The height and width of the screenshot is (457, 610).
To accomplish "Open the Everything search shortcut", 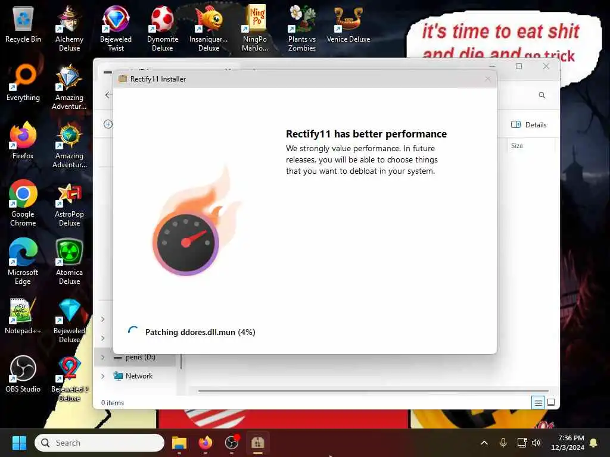I will pyautogui.click(x=23, y=83).
